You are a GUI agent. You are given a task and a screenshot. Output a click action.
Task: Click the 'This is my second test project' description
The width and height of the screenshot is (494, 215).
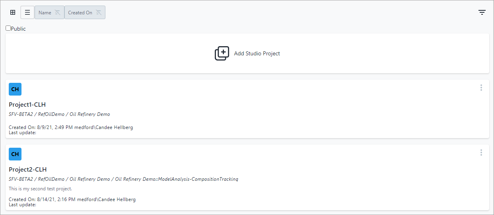(x=40, y=189)
